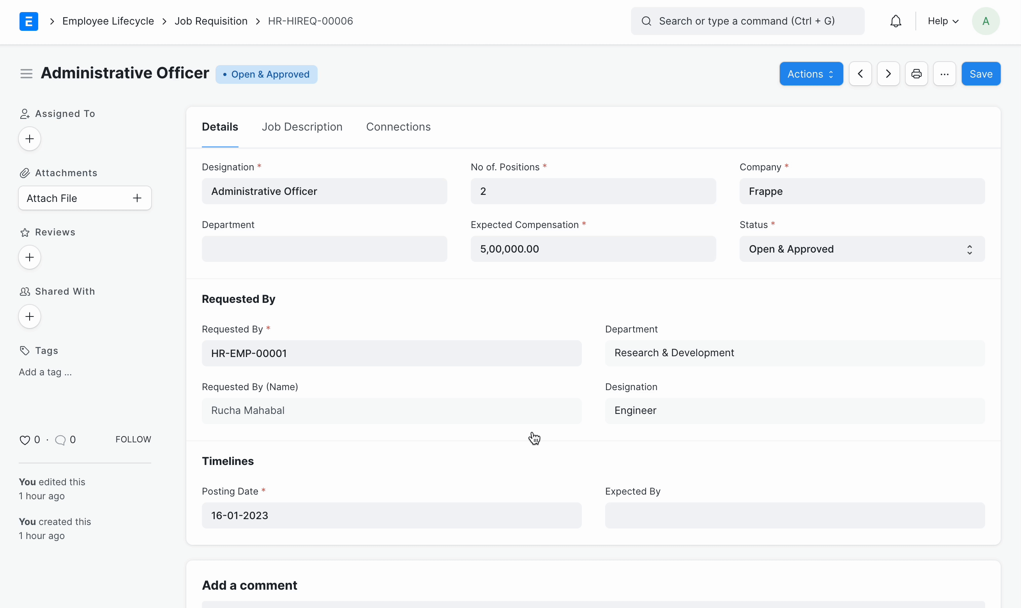Navigate to previous record using arrow icon
The image size is (1021, 608).
coord(861,73)
